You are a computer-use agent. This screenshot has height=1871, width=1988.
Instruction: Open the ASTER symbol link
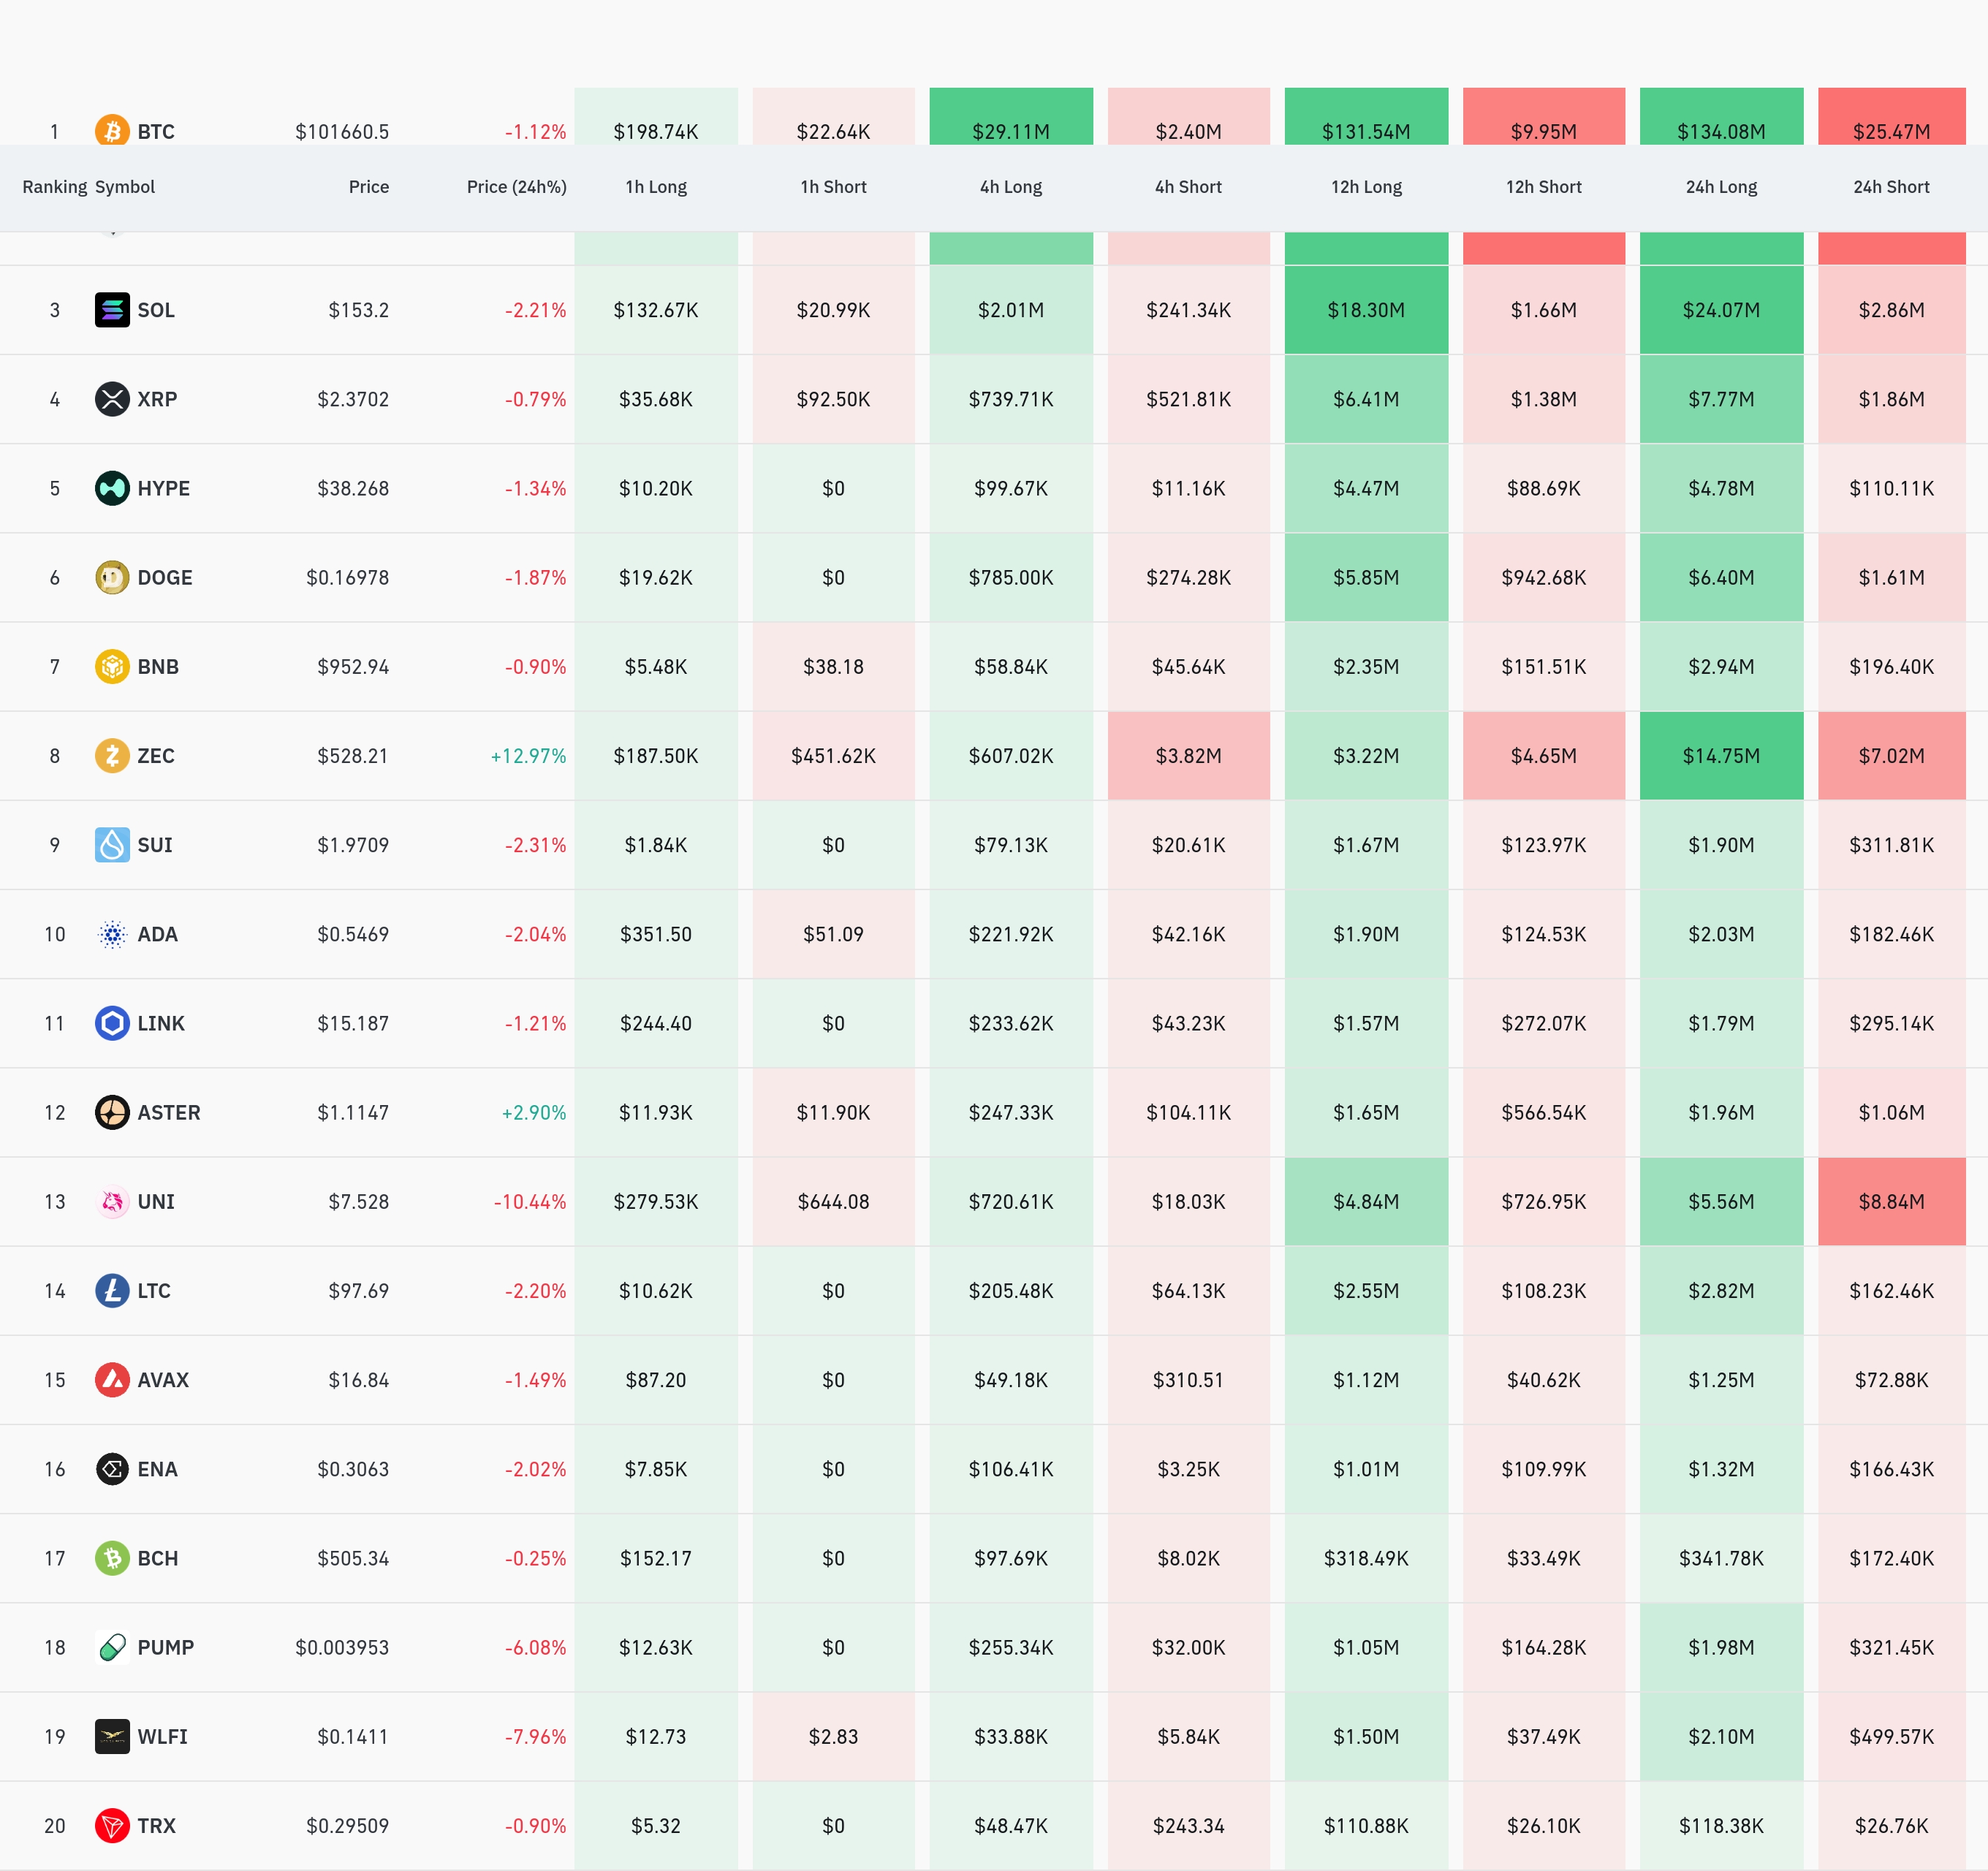[x=169, y=1112]
